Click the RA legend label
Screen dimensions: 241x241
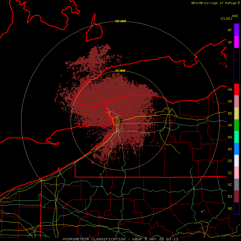(230, 137)
